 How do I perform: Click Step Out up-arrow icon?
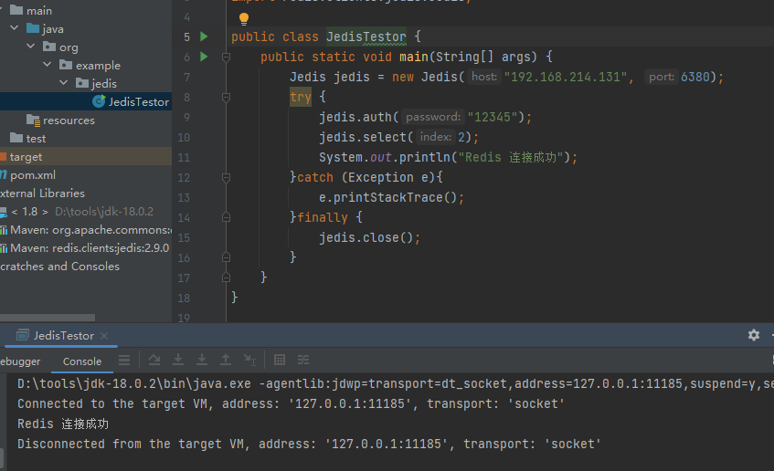(225, 360)
